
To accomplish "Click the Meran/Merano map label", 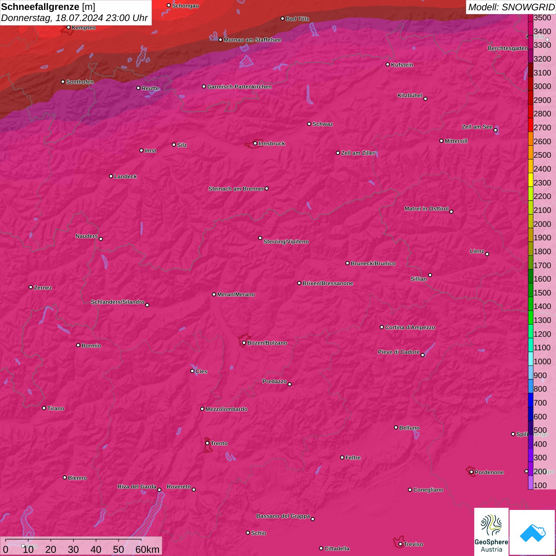I will pyautogui.click(x=236, y=294).
